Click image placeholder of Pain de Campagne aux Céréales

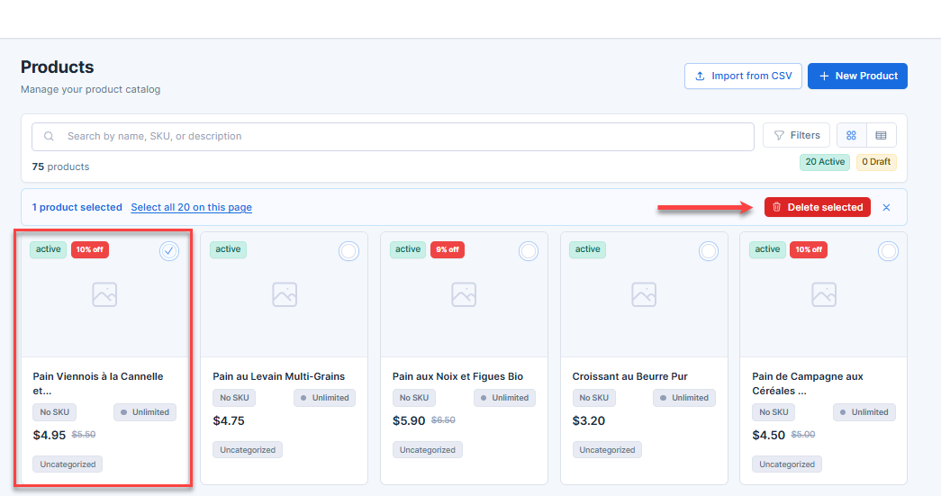(x=824, y=294)
